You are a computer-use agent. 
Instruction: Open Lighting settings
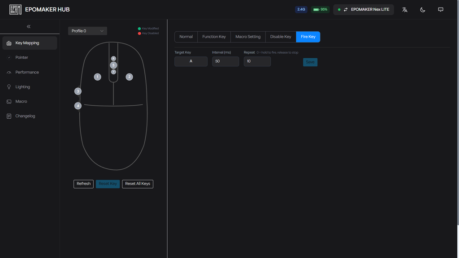(x=30, y=87)
